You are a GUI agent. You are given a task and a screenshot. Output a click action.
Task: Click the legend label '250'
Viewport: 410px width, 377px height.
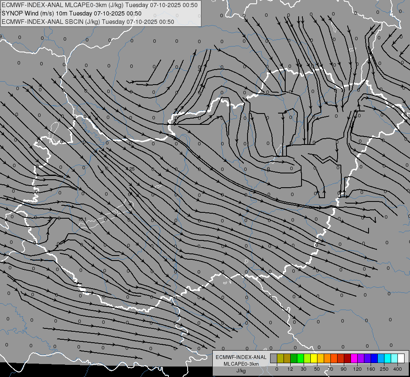tap(384, 369)
